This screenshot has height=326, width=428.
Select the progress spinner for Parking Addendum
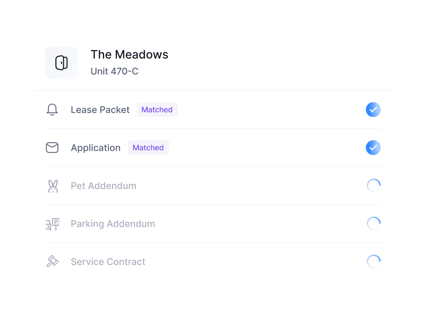pos(374,224)
